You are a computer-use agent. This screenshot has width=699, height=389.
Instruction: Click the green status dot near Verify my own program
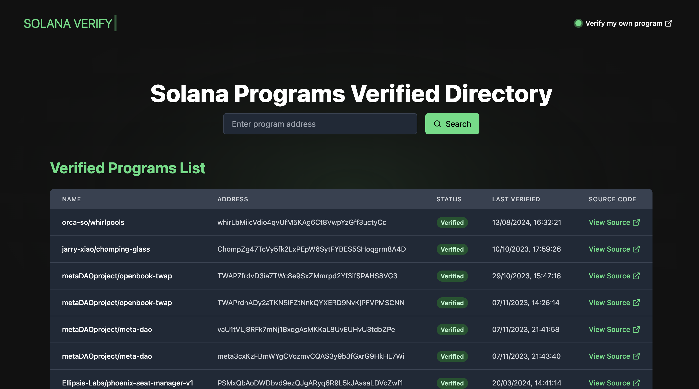pos(578,23)
